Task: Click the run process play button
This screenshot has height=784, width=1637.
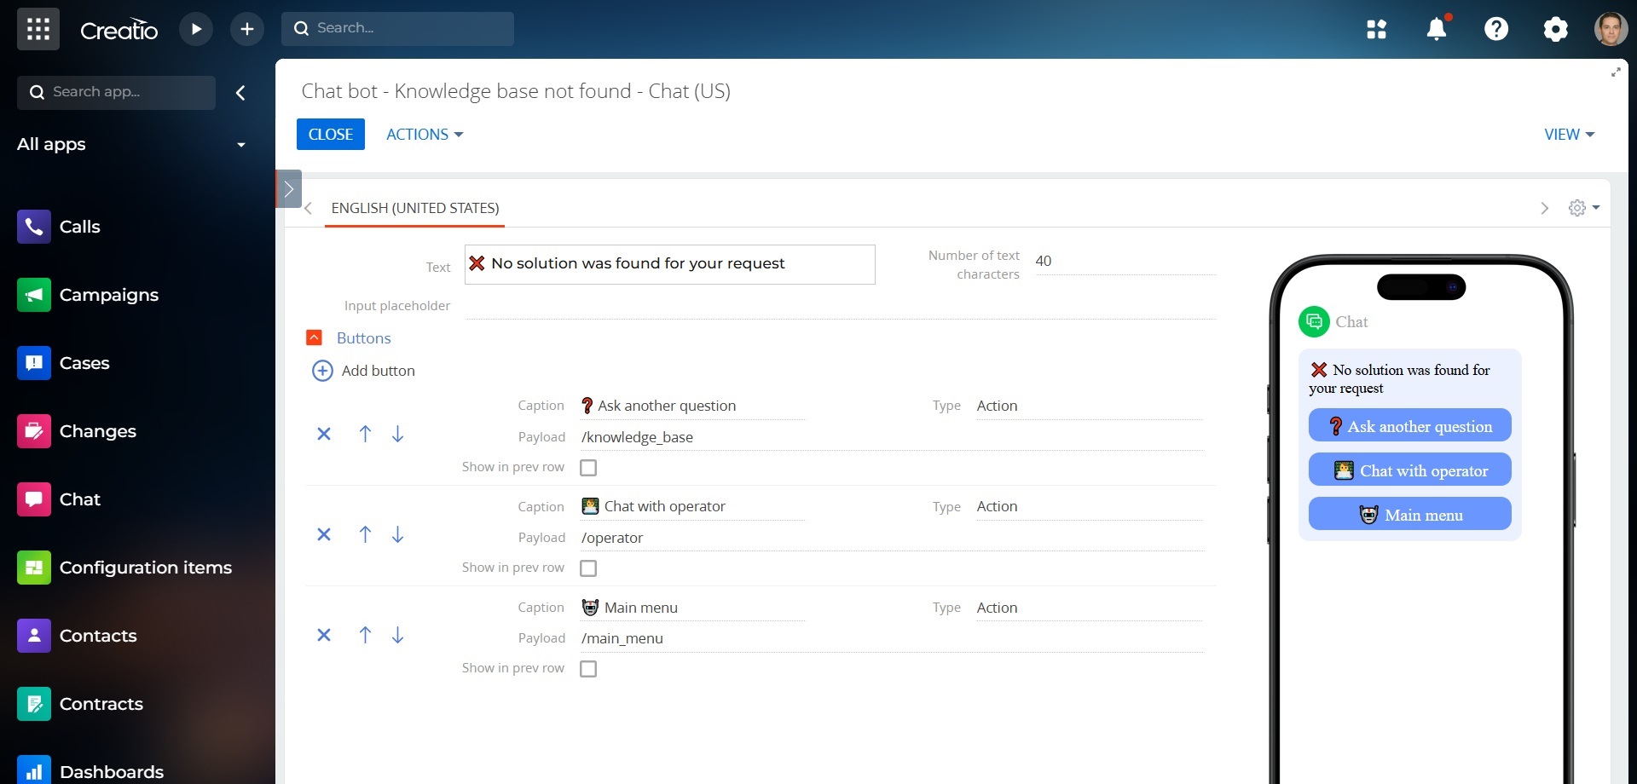Action: (x=196, y=29)
